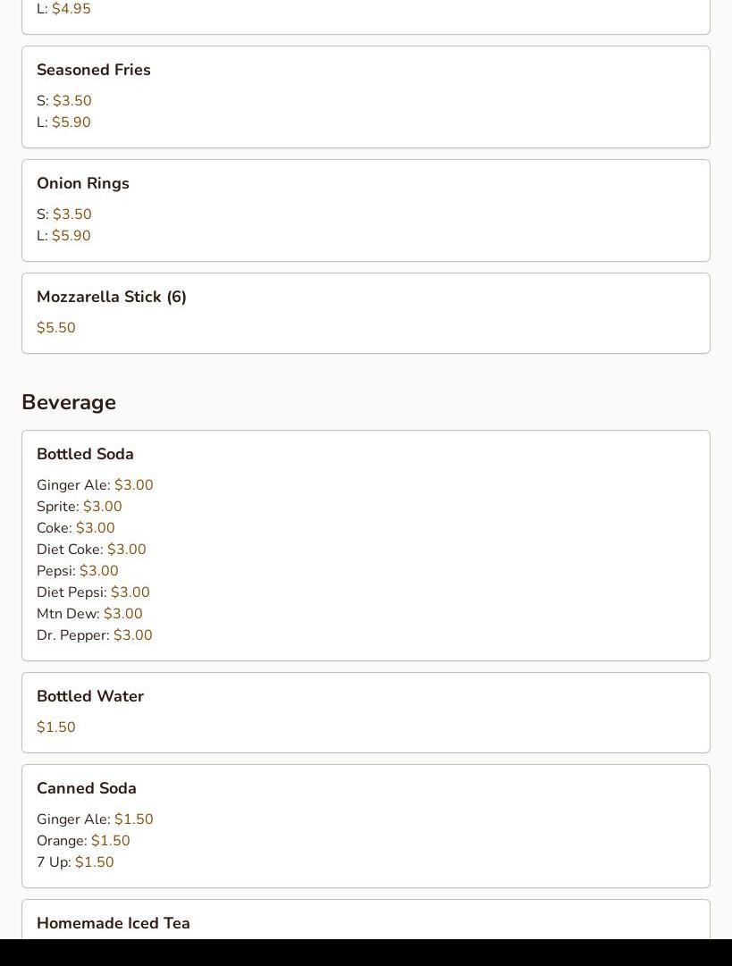Select the Diet Pepsi option
The width and height of the screenshot is (732, 966).
93,592
